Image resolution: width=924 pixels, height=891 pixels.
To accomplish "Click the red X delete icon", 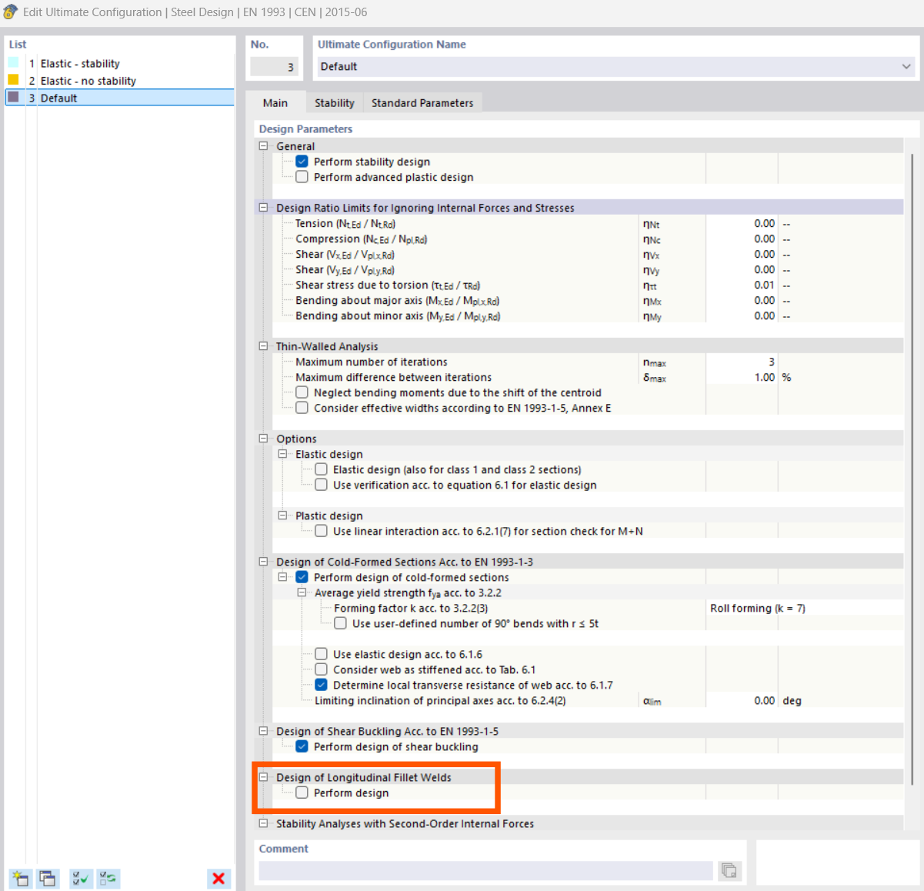I will pyautogui.click(x=218, y=878).
